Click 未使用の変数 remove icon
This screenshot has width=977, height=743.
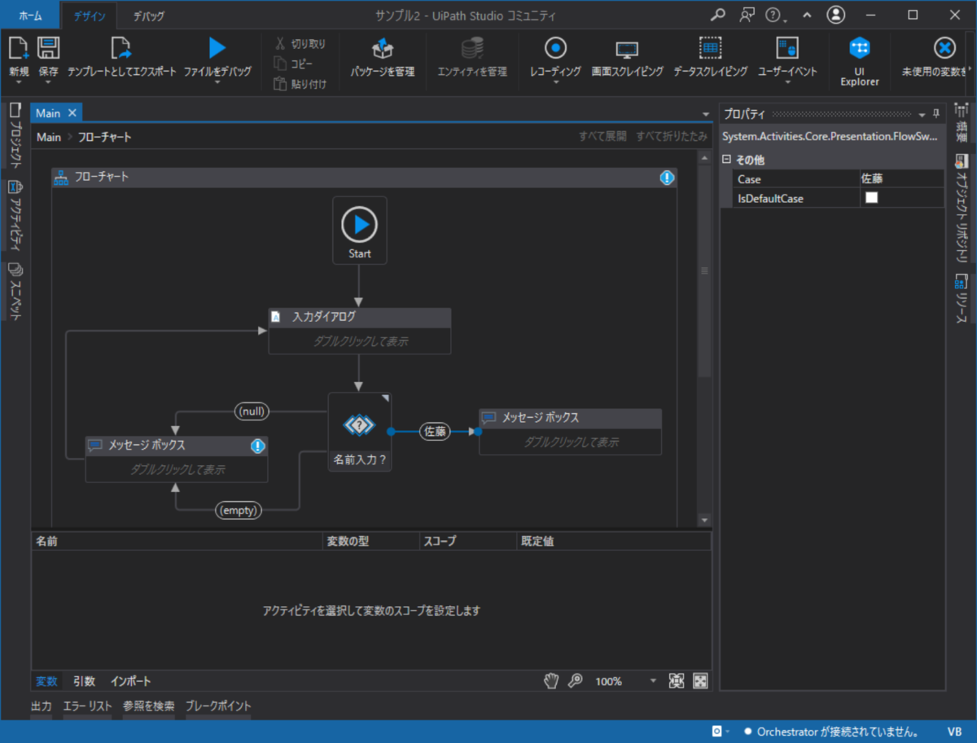944,48
